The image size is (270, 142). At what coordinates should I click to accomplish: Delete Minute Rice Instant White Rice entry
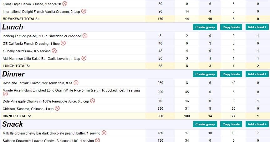pyautogui.click(x=6, y=94)
